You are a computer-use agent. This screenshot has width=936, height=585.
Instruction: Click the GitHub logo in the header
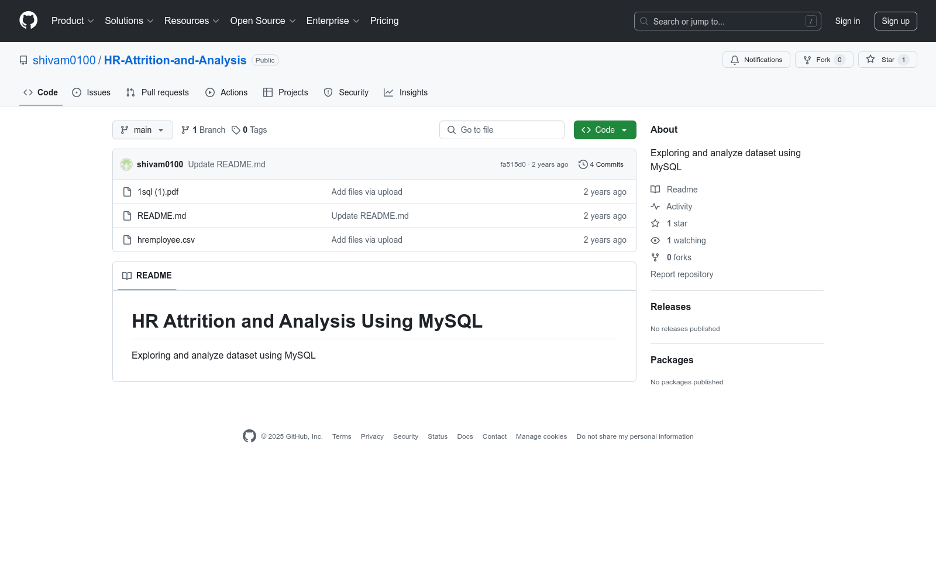click(x=28, y=20)
